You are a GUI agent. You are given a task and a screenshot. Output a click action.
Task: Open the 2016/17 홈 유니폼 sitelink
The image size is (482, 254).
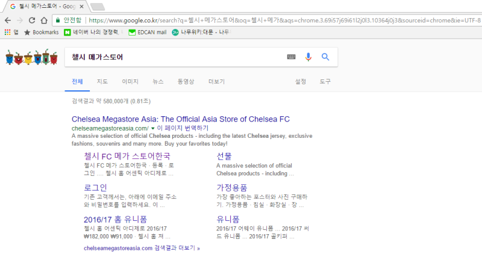tap(115, 219)
